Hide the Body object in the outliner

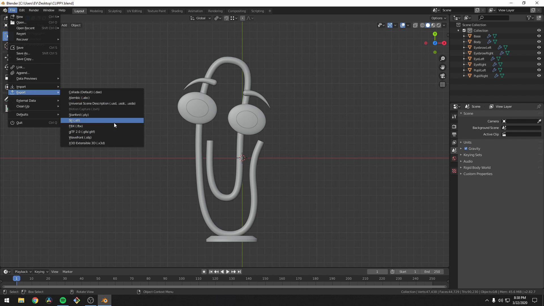point(539,42)
